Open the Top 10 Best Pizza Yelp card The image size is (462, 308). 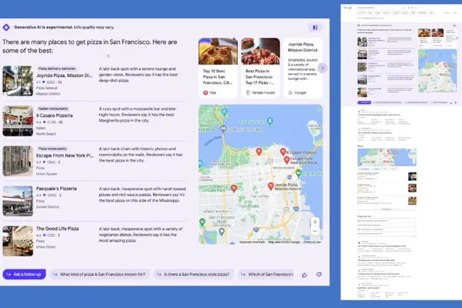click(218, 68)
